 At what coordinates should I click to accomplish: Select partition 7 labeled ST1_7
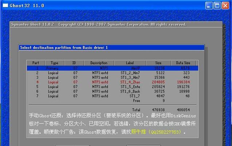coord(113,96)
